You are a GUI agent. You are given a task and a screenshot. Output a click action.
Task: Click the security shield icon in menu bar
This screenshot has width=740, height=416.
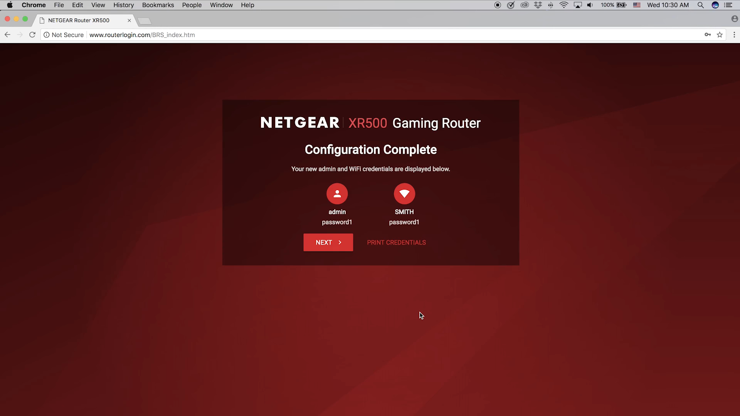[511, 5]
